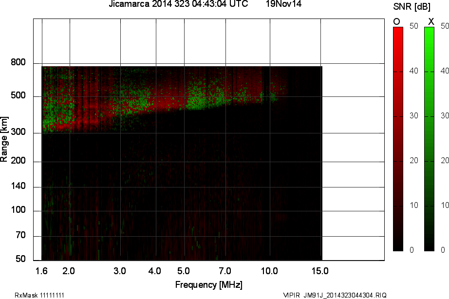
Task: Click the '70' range axis tick label
Action: [x=20, y=235]
